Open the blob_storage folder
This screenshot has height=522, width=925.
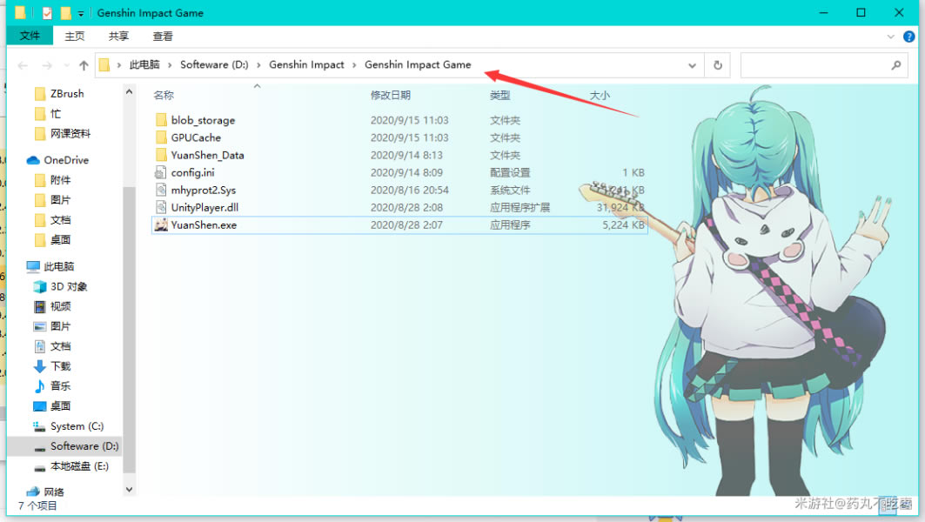pos(202,121)
